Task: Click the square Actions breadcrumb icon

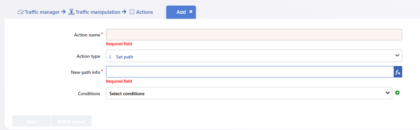Action: (x=132, y=12)
